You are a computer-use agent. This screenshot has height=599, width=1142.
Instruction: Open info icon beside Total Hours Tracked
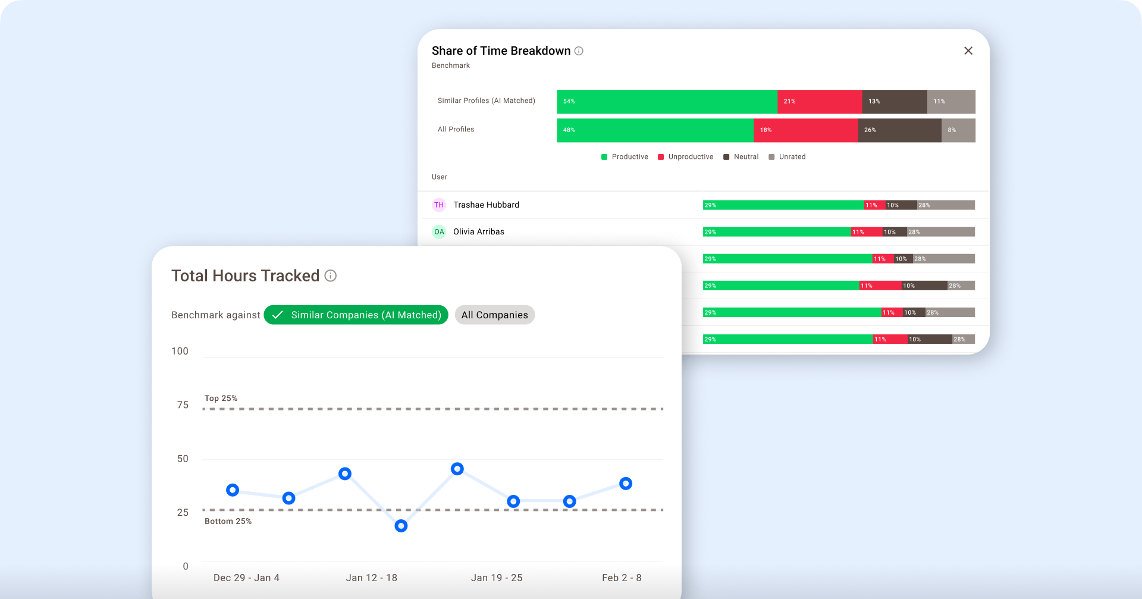pos(331,275)
